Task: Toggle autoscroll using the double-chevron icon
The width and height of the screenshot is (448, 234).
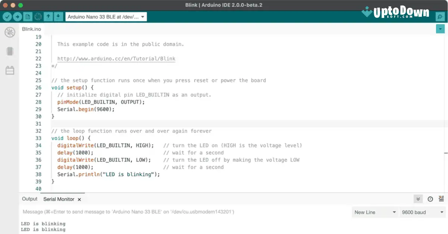Action: [418, 199]
